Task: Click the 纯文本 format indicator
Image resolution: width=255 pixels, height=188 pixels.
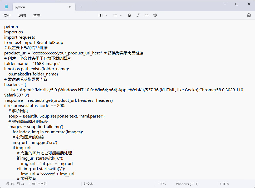Action: pyautogui.click(x=89, y=184)
